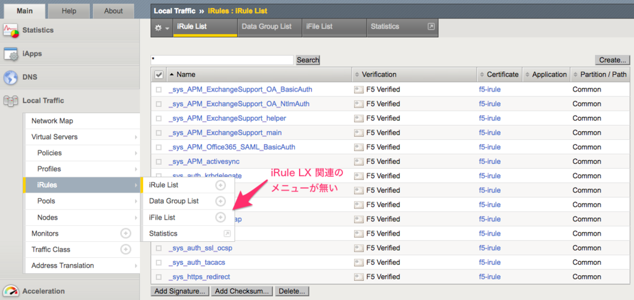This screenshot has width=634, height=300.
Task: Click verification icon for _sys_auth_ssl_ocsp row
Action: tap(358, 248)
